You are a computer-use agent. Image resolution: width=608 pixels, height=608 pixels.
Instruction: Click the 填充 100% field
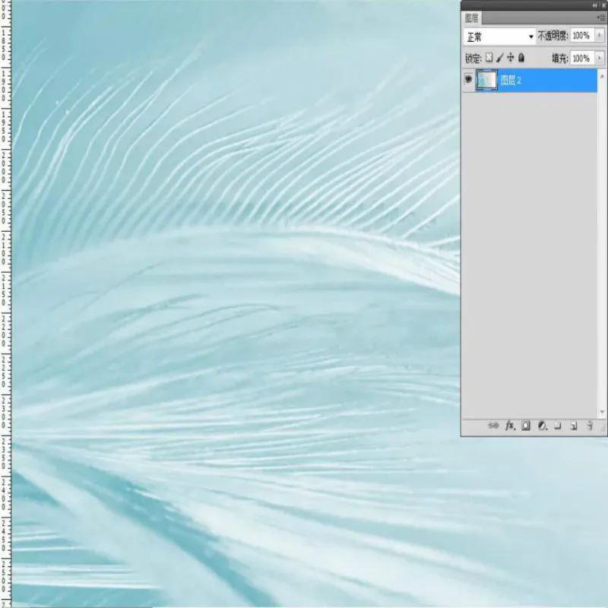point(582,59)
